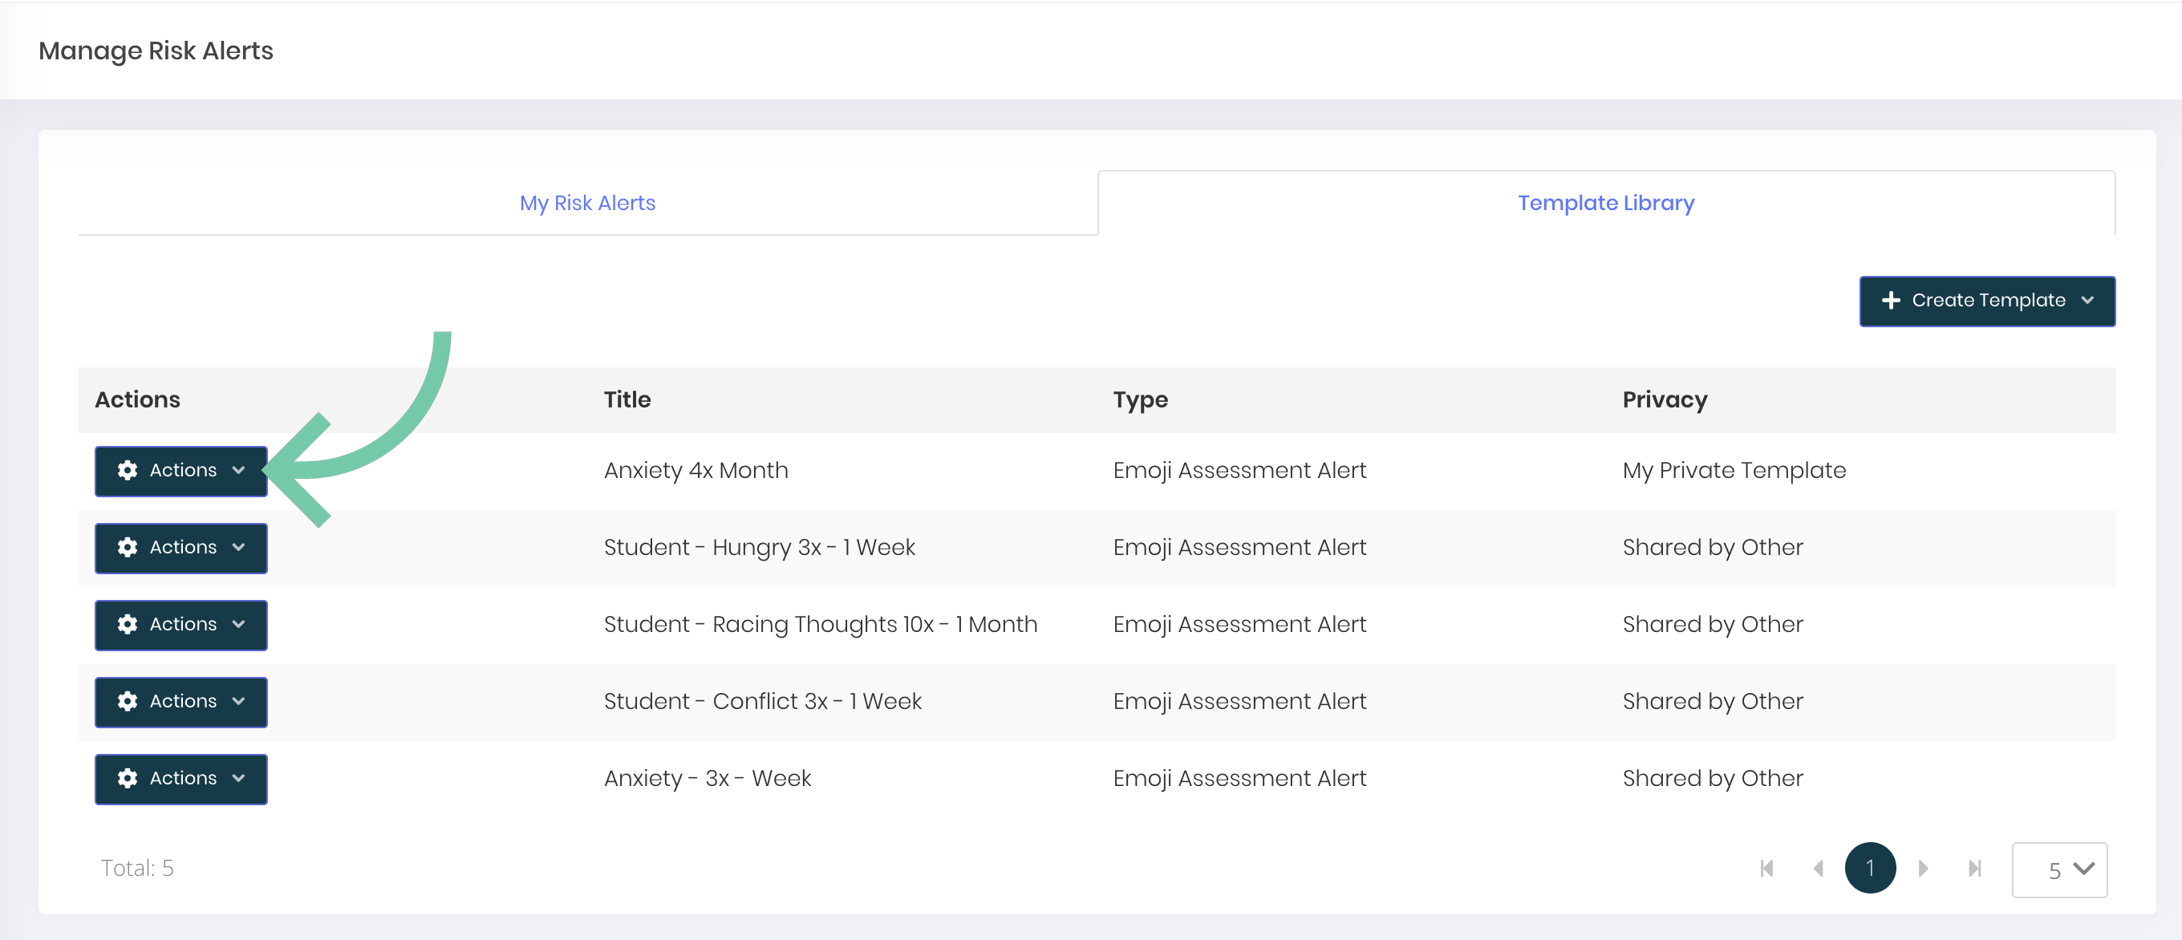
Task: Click 'Manage Risk Alerts' page heading
Action: tap(156, 51)
